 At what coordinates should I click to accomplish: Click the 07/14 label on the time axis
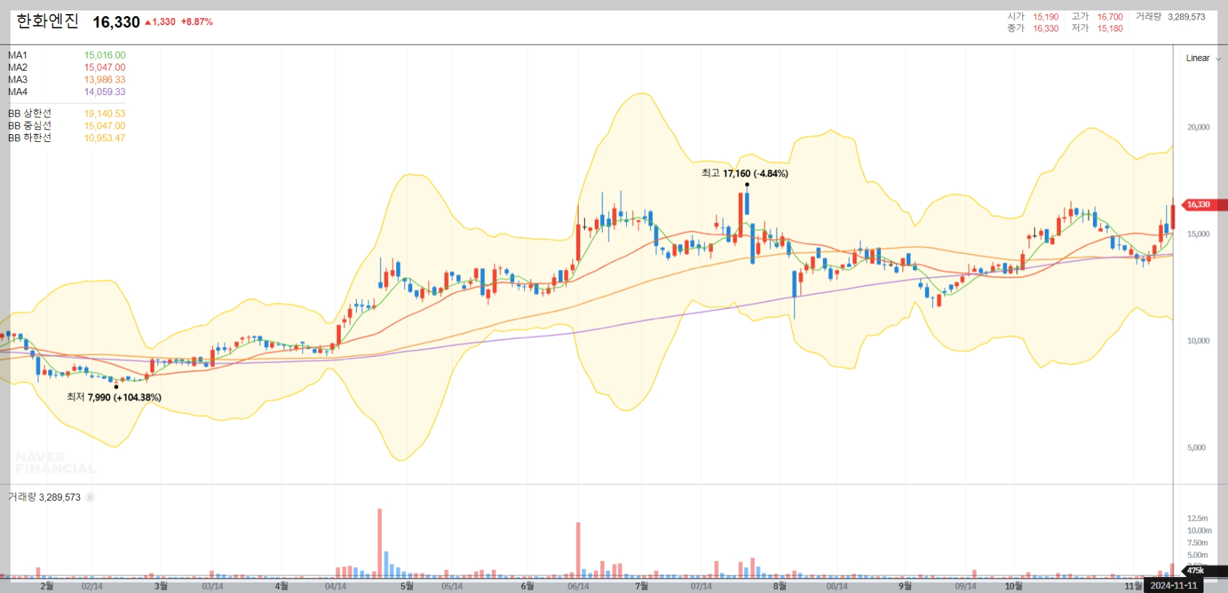[701, 586]
